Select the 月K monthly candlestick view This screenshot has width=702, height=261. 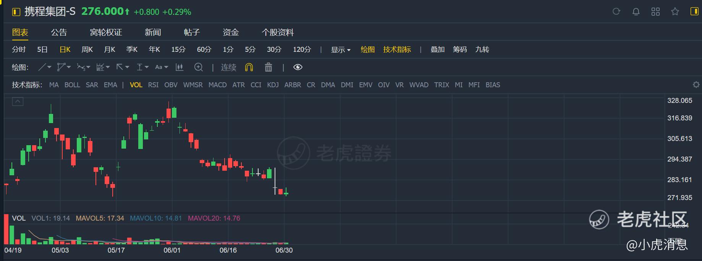[110, 50]
